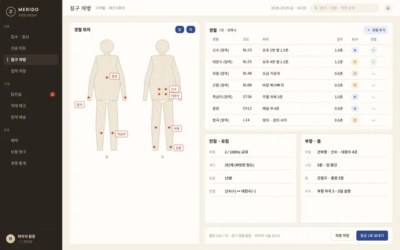400x250 pixels.
Task: Click the 간접구 · 중완 2장 value
Action: coord(330,178)
